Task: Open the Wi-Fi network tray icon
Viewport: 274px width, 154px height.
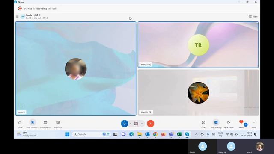Action: click(x=227, y=134)
